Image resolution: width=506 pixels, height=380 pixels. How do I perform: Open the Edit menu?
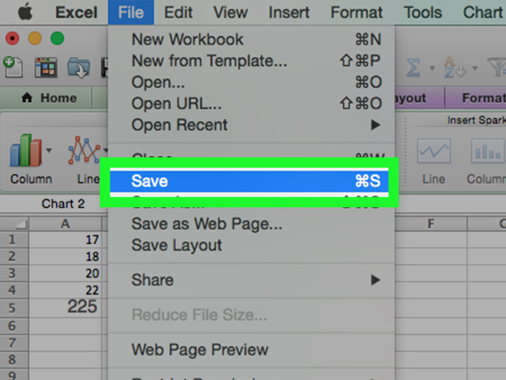point(178,12)
